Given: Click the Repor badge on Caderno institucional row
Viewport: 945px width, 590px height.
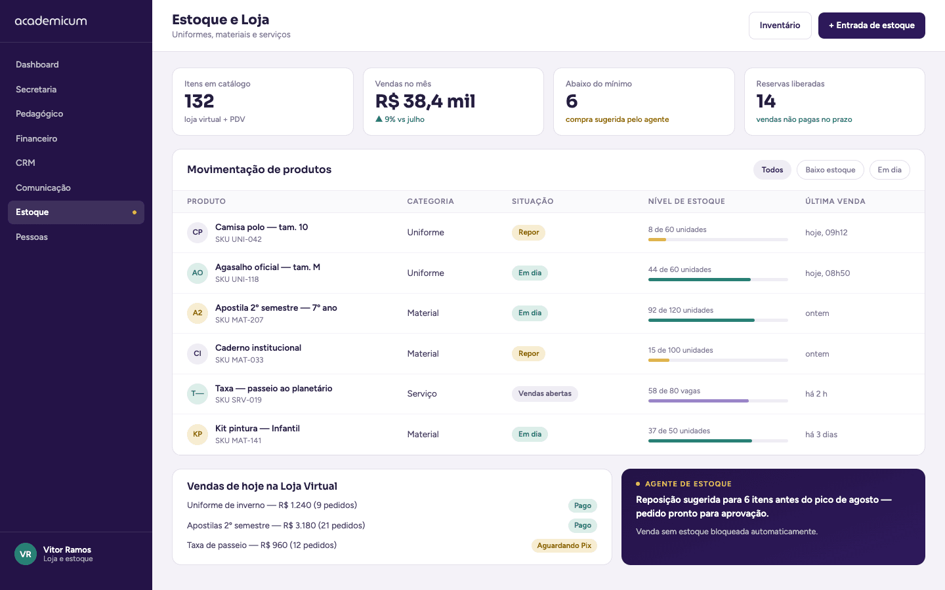Looking at the screenshot, I should coord(528,353).
